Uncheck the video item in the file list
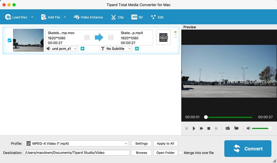 point(9,40)
